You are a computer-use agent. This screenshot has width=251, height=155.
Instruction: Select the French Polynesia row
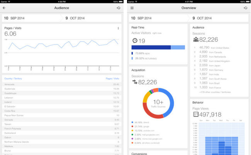click(62, 129)
